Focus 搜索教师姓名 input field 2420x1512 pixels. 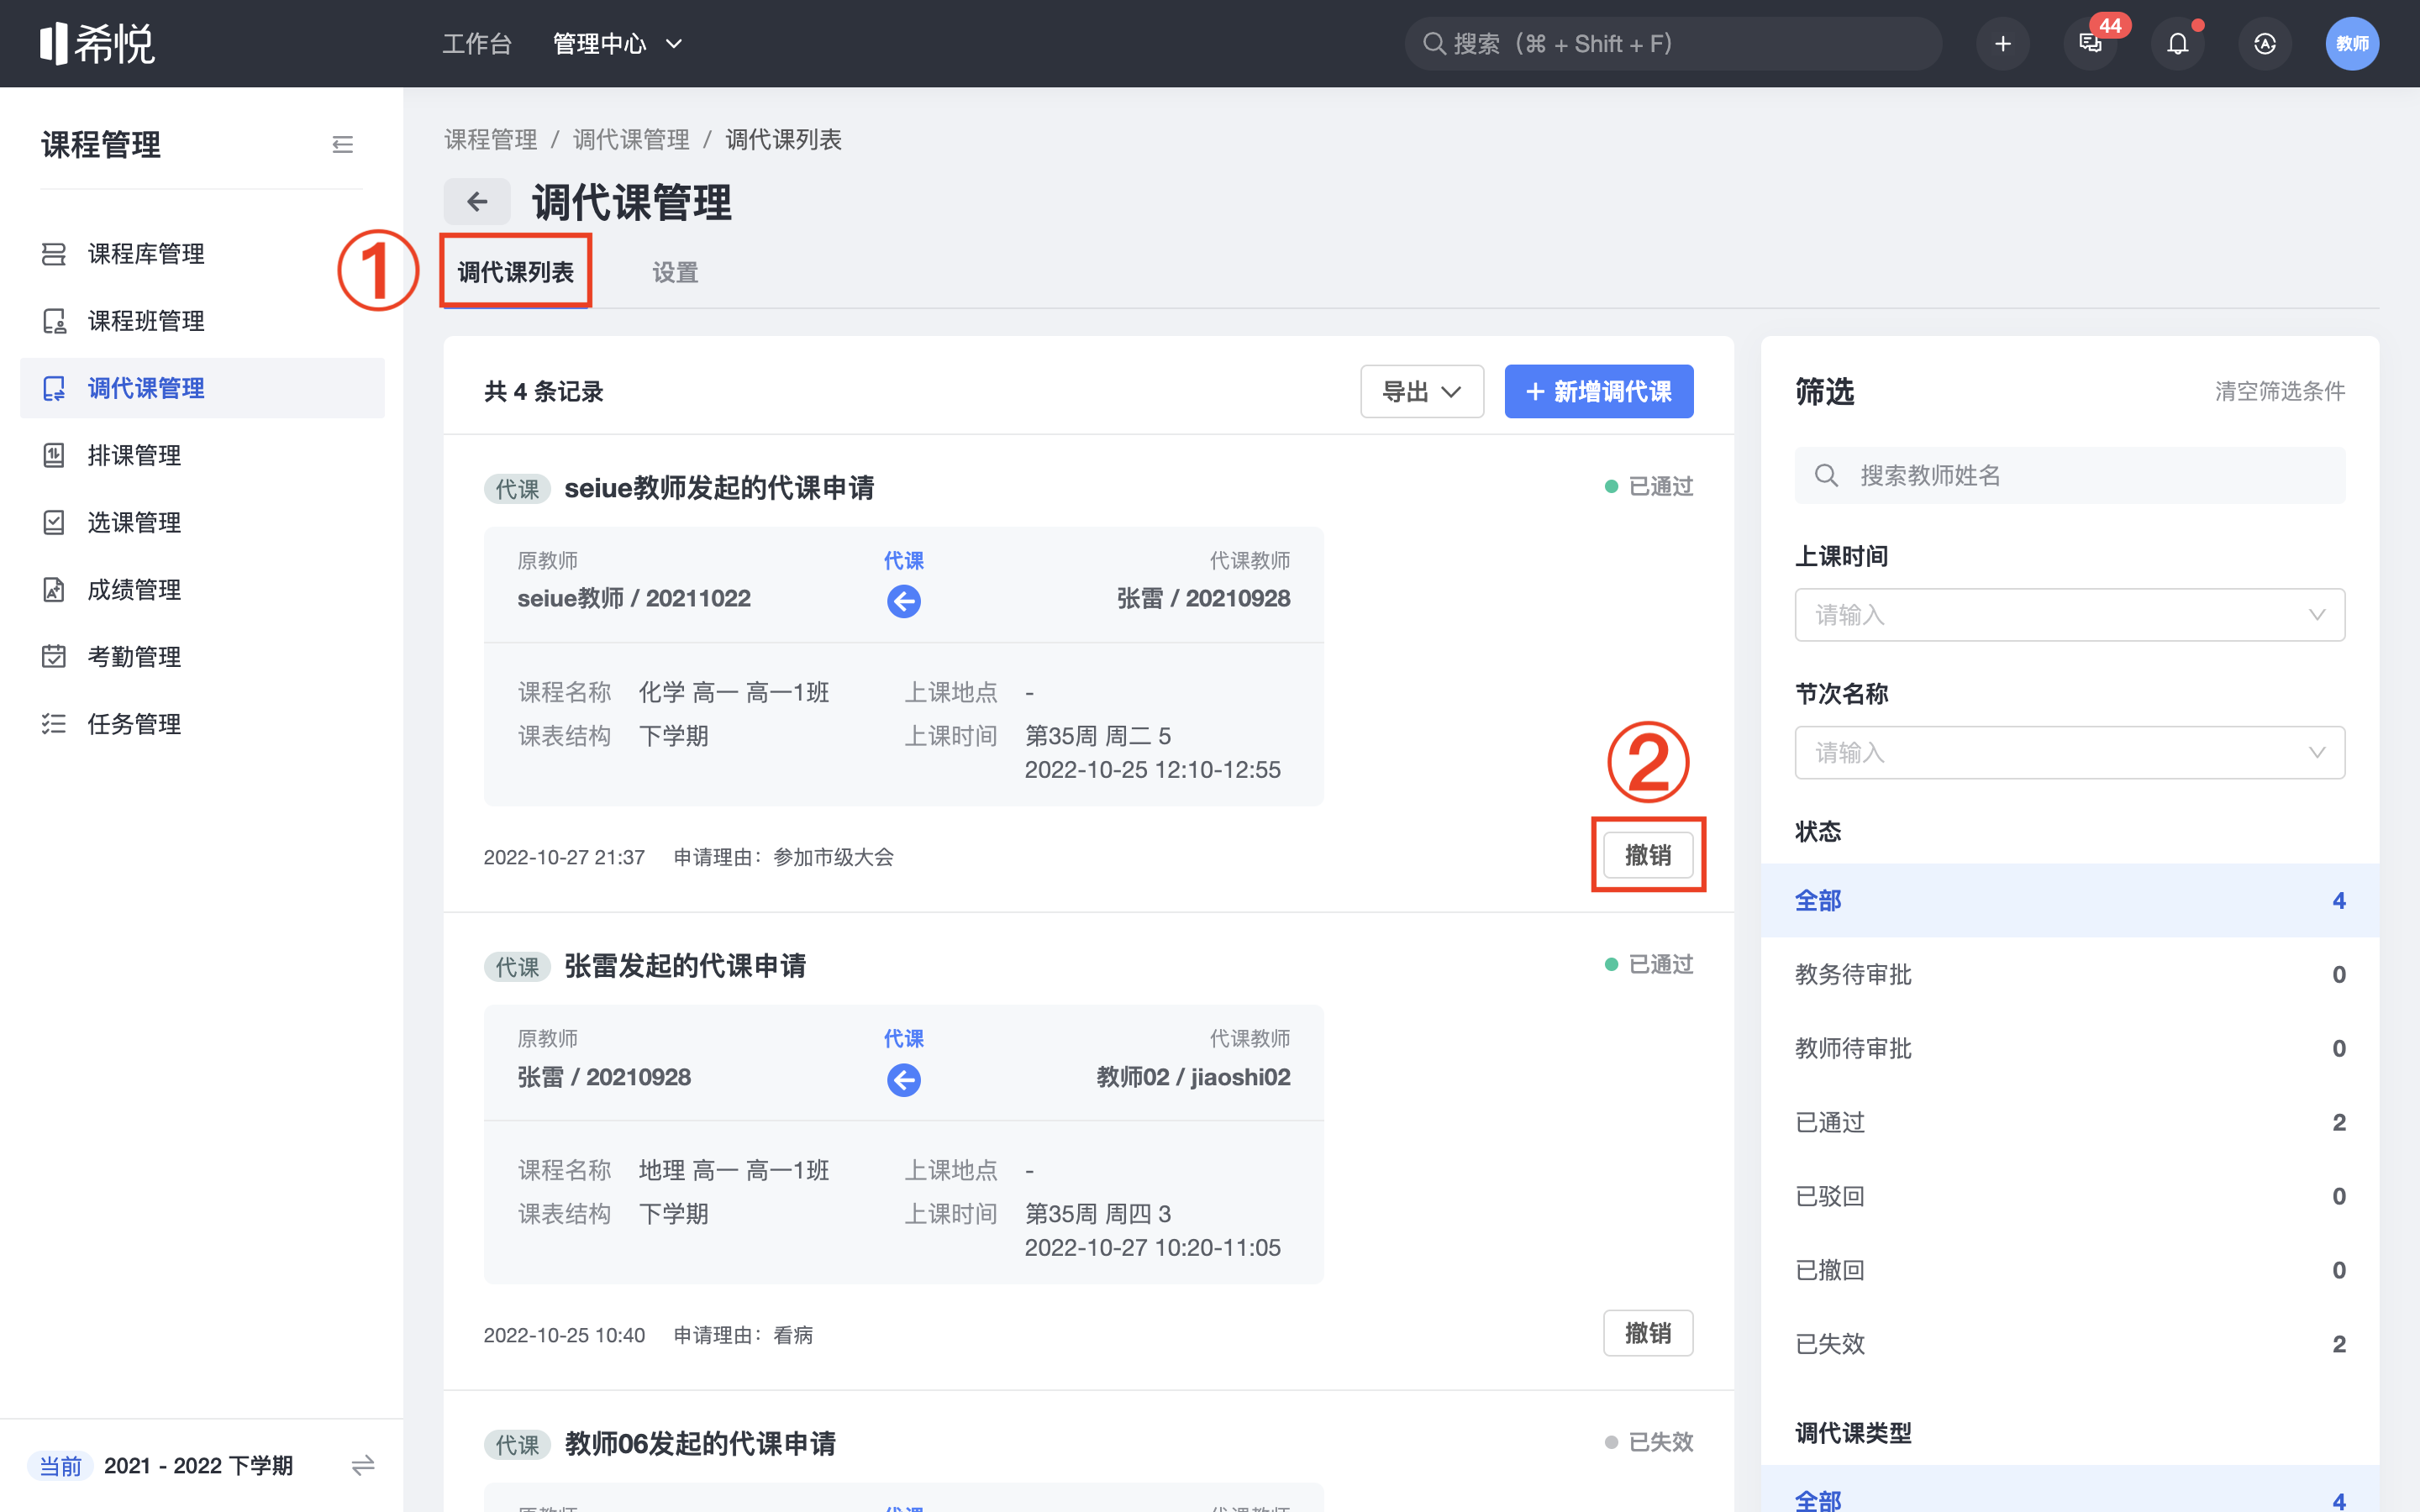(2069, 475)
